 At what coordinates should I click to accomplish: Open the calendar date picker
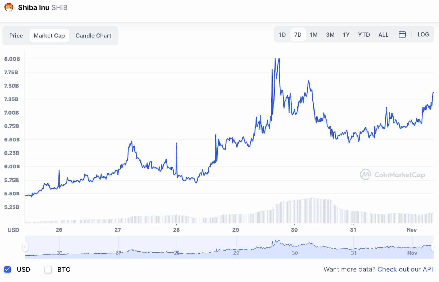point(403,34)
